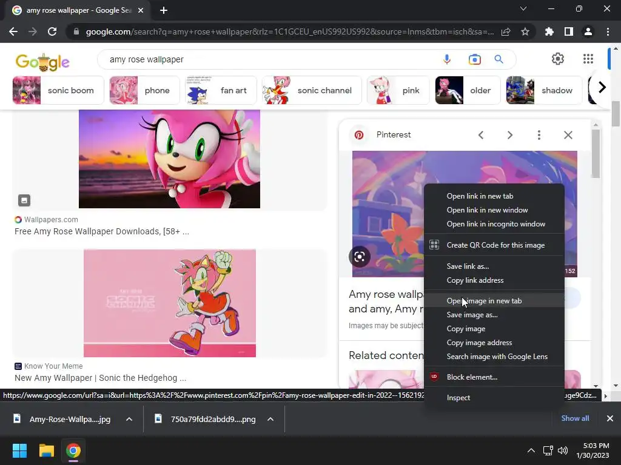The image size is (621, 465).
Task: Click the pink Sonic Channel Amy thumbnail
Action: point(170,303)
